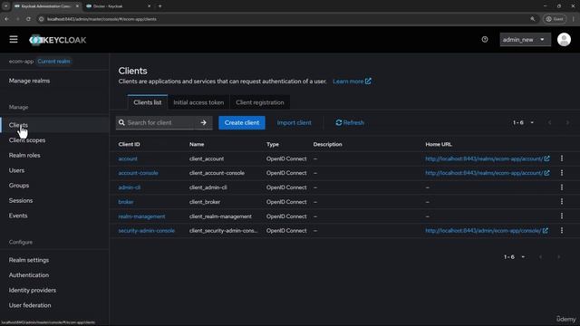Focus the Search for client field

pos(159,123)
